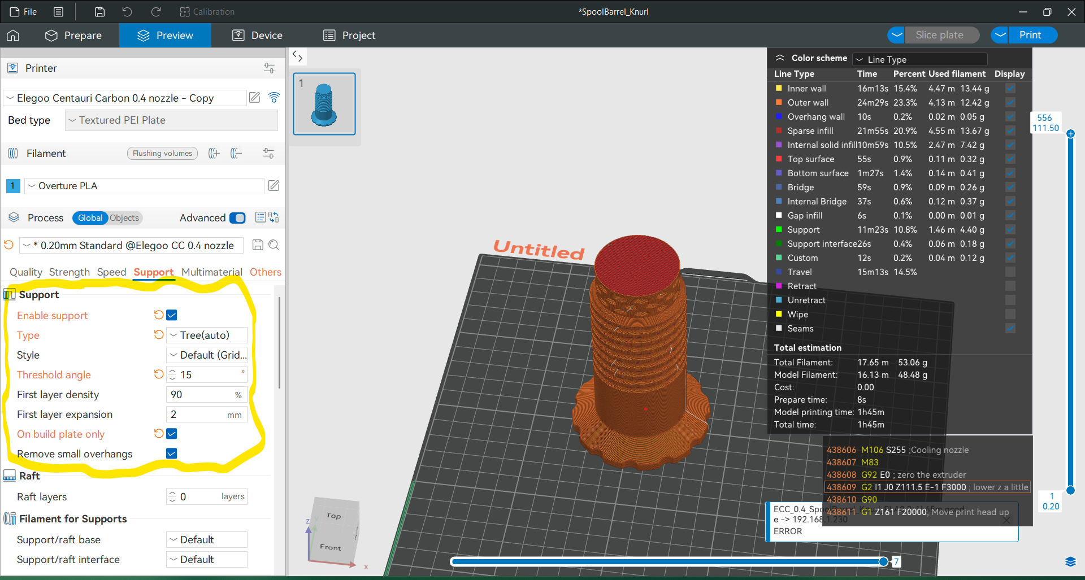Open the Calibration menu button
Screen dimensions: 1085x580
pyautogui.click(x=207, y=11)
